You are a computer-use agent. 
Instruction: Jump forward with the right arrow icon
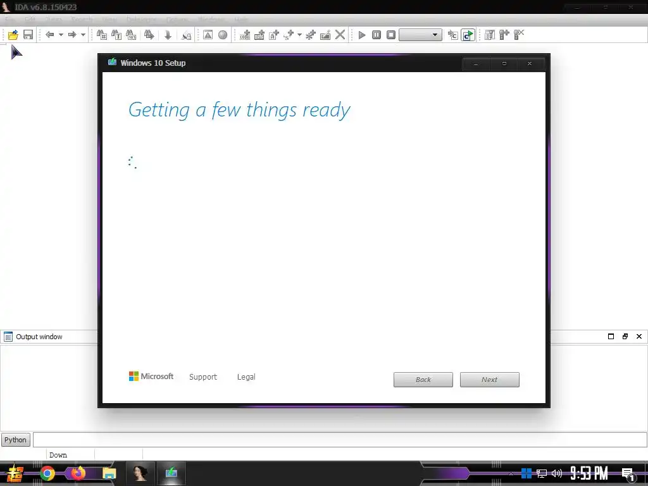pyautogui.click(x=72, y=35)
